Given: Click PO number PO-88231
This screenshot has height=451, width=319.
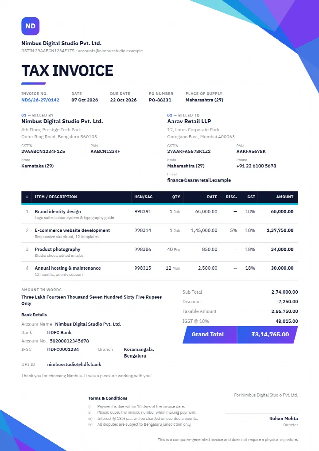Looking at the screenshot, I should point(160,100).
